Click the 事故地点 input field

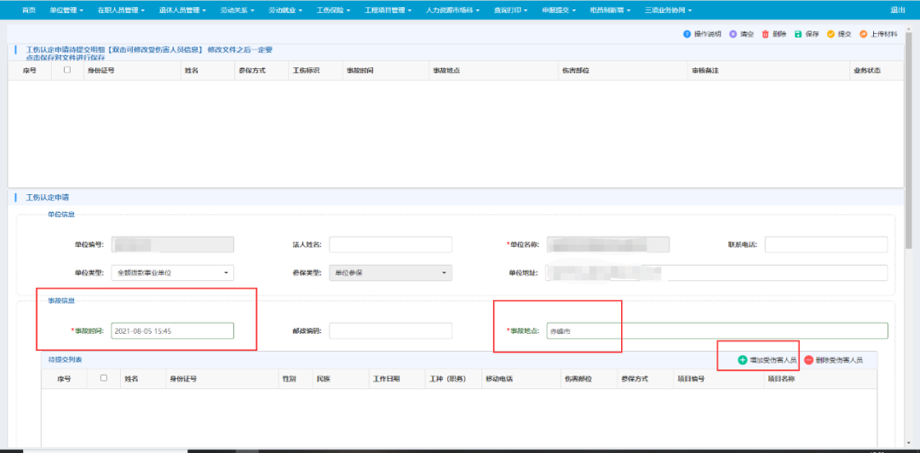tap(716, 331)
